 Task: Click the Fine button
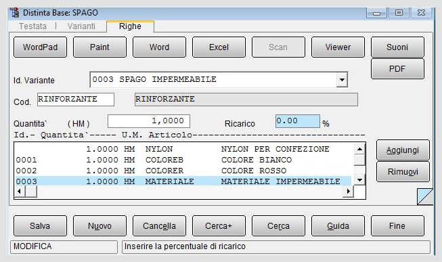397,226
